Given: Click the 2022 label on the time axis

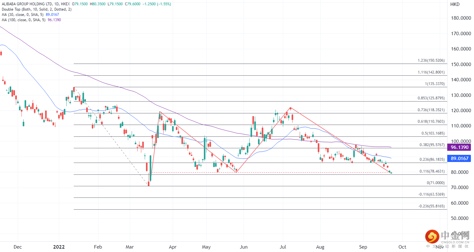Looking at the screenshot, I should [x=59, y=247].
